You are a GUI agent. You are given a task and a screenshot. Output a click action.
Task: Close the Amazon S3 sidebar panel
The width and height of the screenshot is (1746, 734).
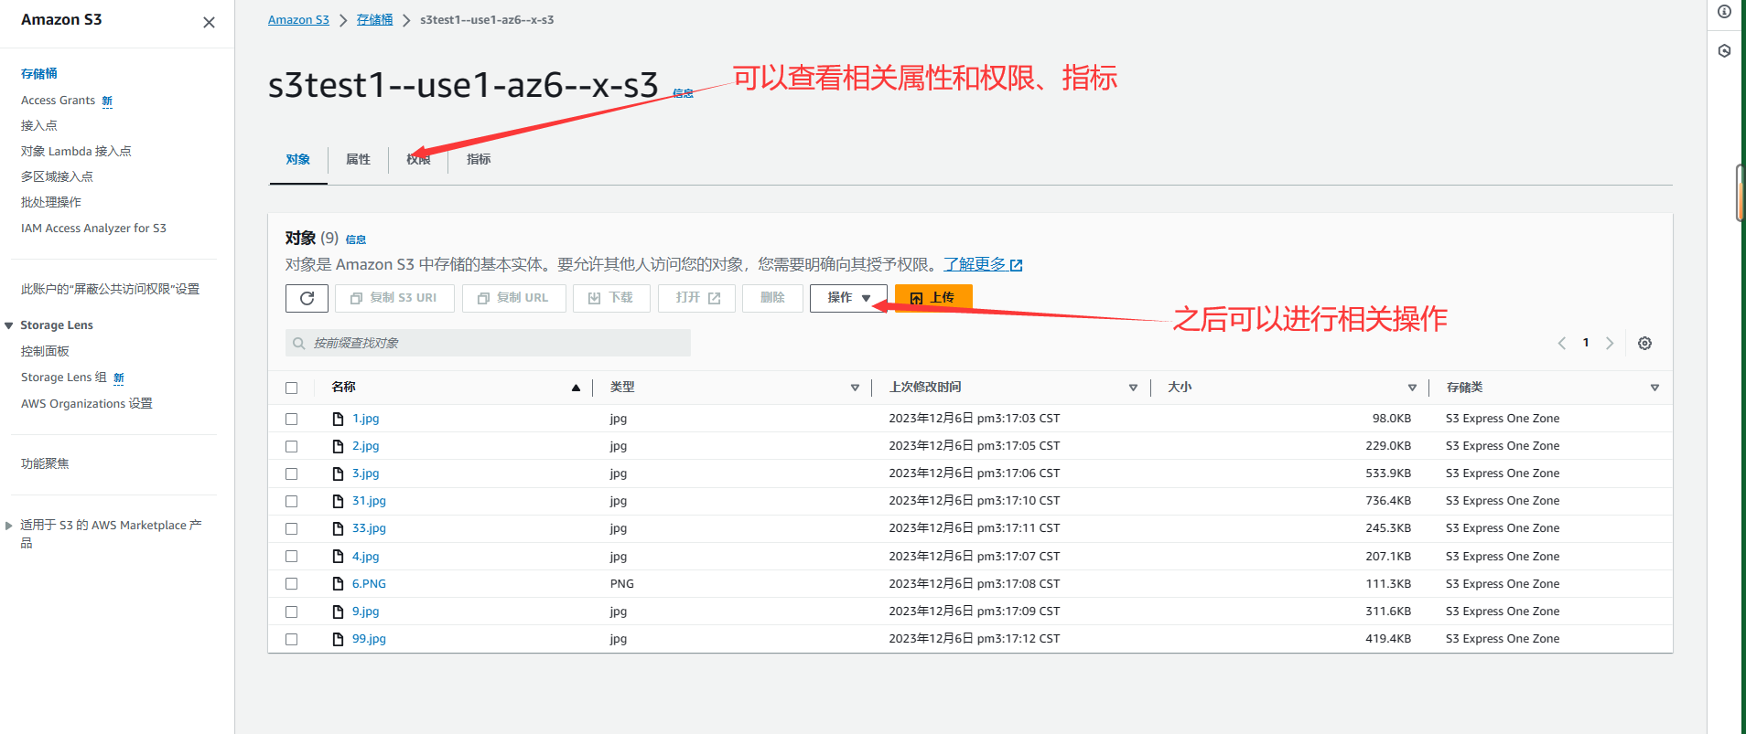click(x=209, y=22)
